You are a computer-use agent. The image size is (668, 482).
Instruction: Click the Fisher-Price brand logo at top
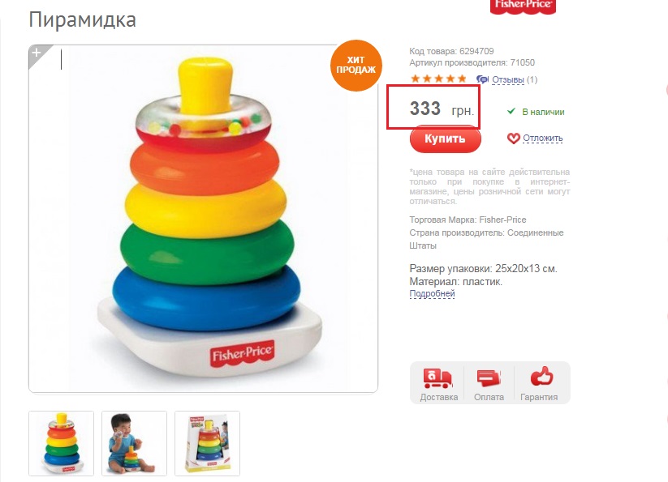[x=524, y=6]
